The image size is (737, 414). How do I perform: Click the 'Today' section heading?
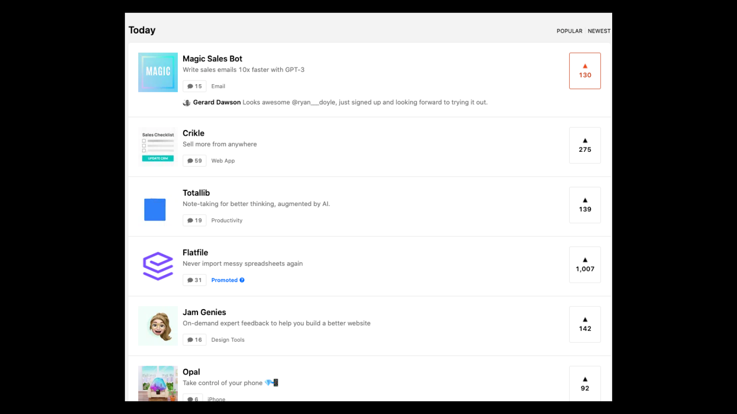click(142, 30)
